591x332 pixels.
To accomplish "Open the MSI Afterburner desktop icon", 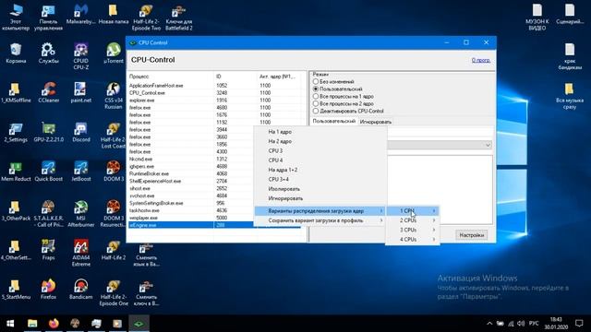I will tap(81, 213).
